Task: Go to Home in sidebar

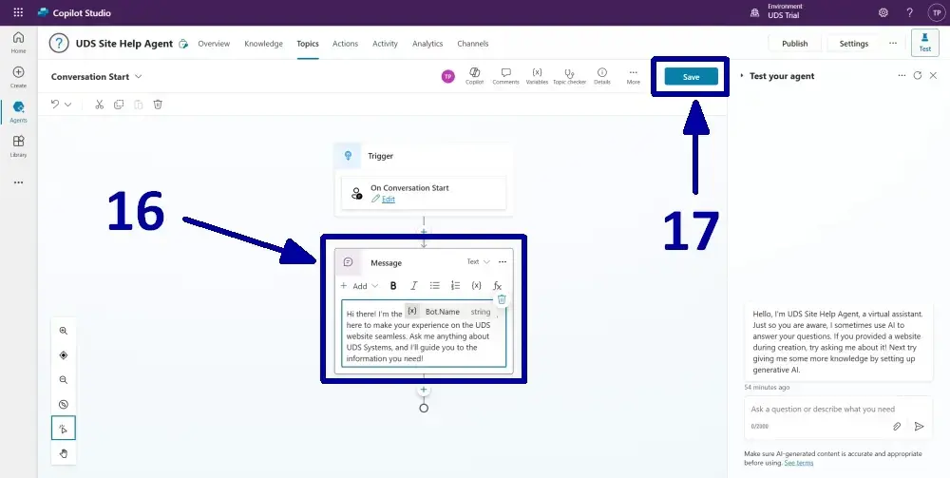Action: pyautogui.click(x=18, y=43)
